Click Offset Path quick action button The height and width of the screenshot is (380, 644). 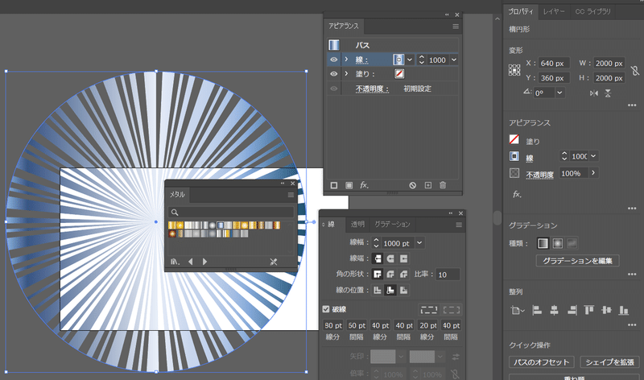(x=541, y=362)
